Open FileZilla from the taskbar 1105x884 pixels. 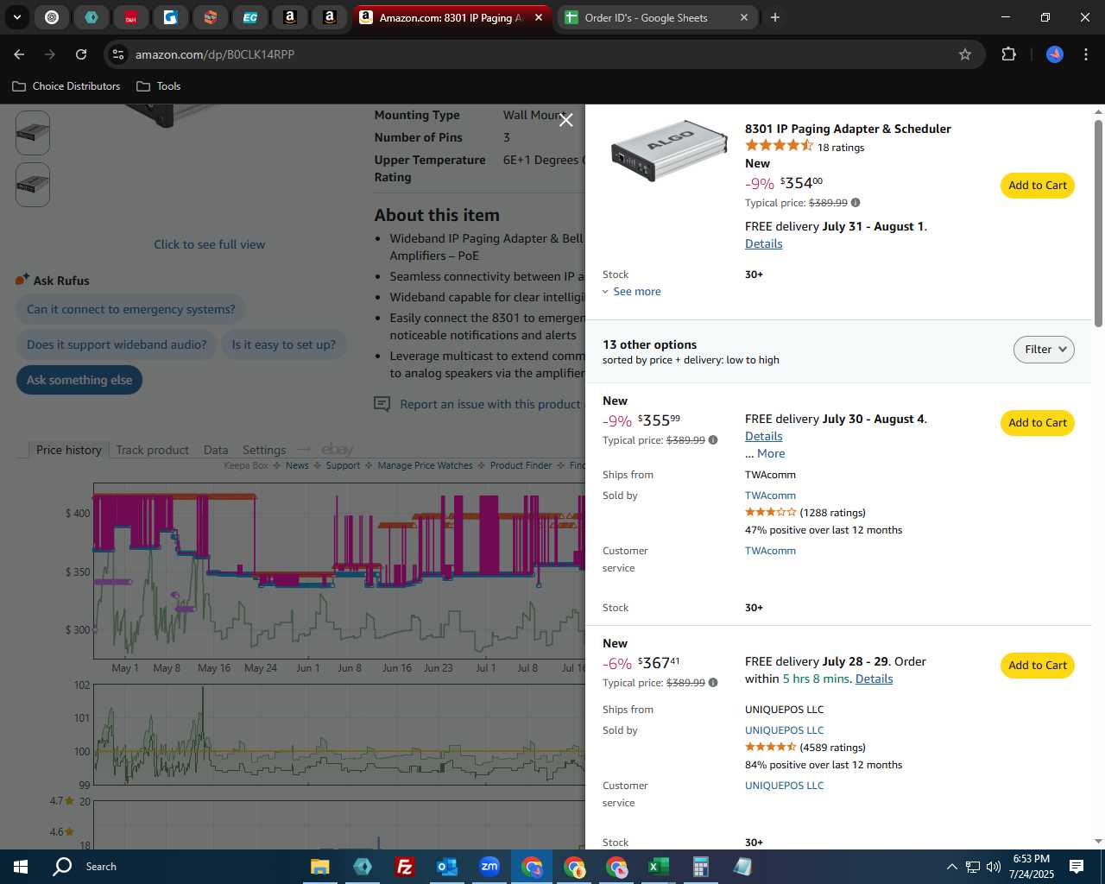pyautogui.click(x=404, y=867)
